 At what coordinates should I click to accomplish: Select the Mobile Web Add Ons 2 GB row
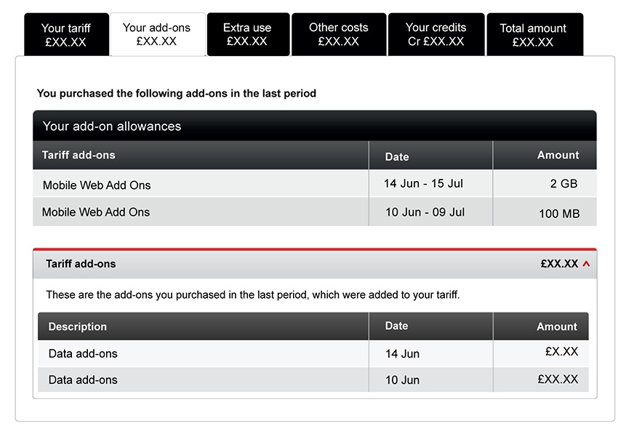pos(315,184)
